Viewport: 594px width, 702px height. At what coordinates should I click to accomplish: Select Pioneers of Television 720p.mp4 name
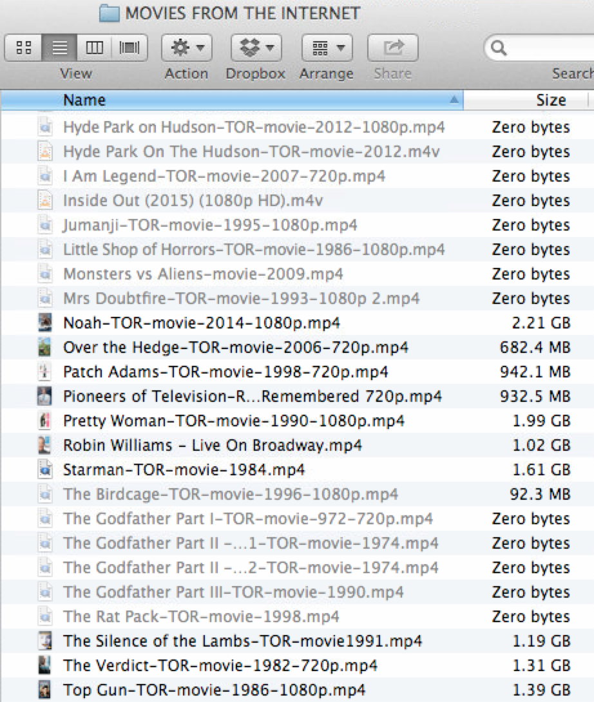click(253, 396)
